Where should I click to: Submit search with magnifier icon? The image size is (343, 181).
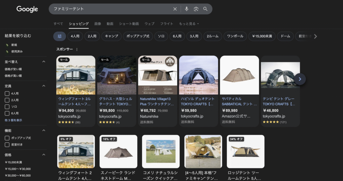tap(205, 9)
